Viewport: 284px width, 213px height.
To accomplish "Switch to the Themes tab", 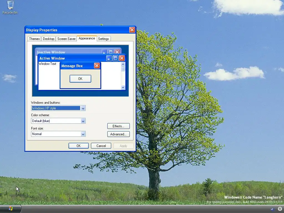I will (34, 39).
